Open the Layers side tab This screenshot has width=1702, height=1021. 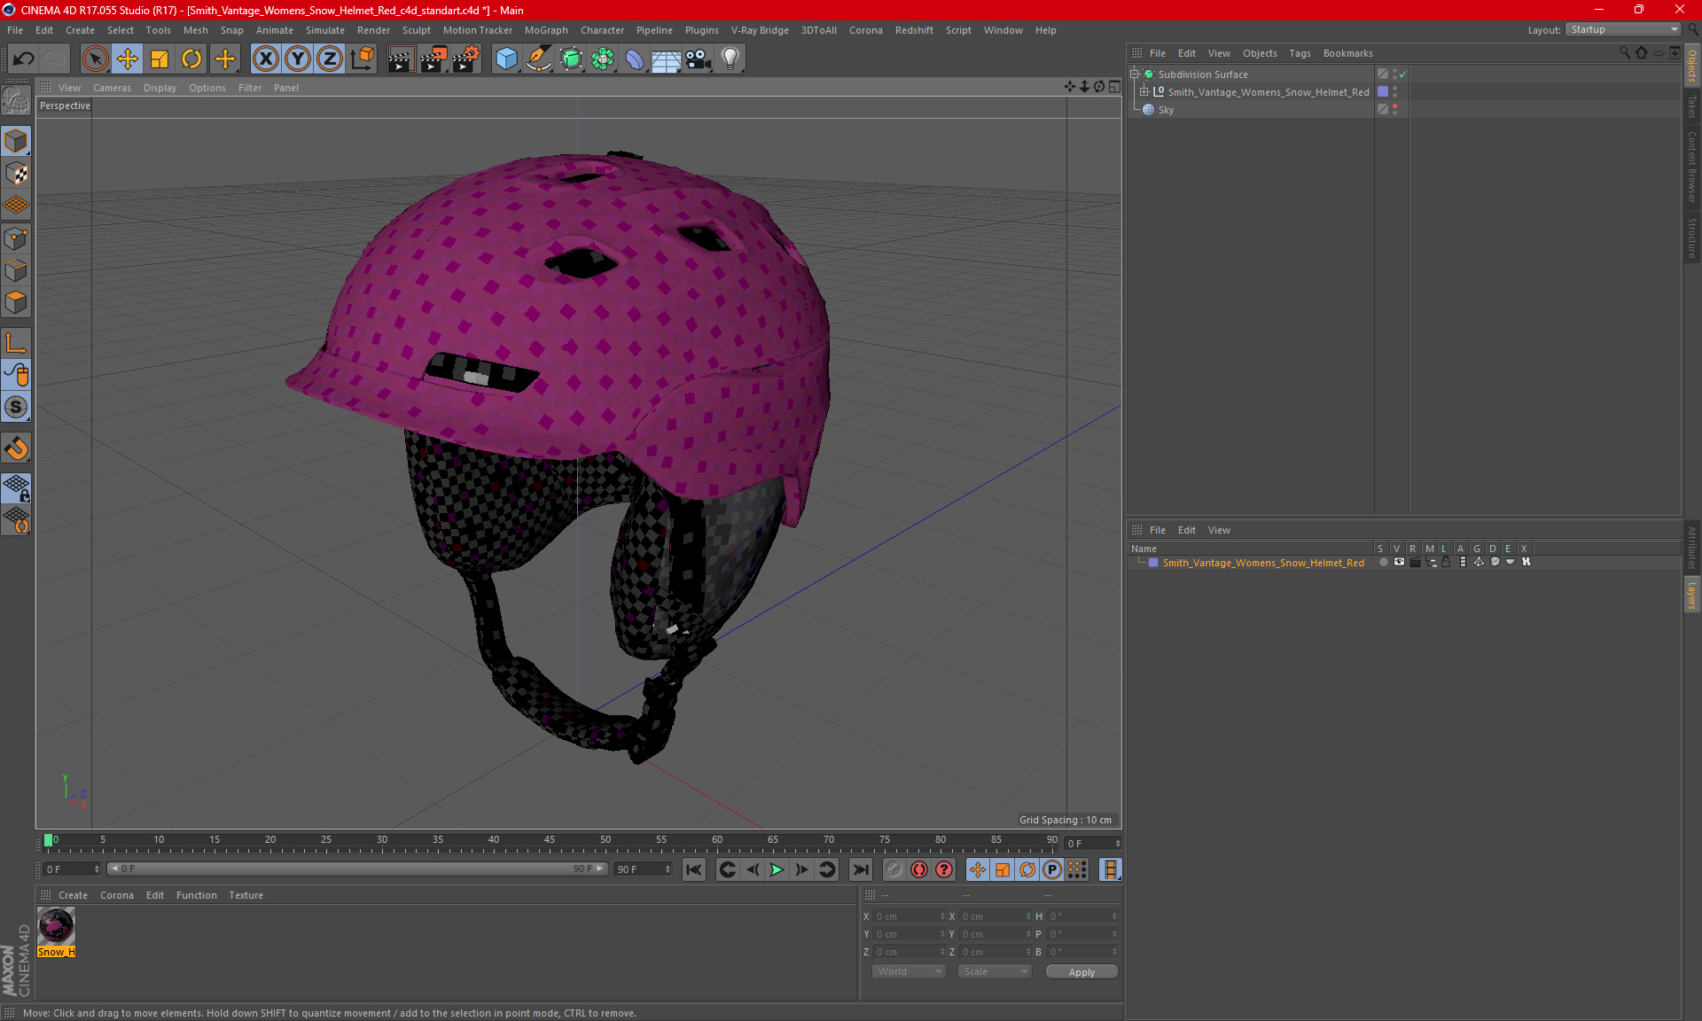1691,595
